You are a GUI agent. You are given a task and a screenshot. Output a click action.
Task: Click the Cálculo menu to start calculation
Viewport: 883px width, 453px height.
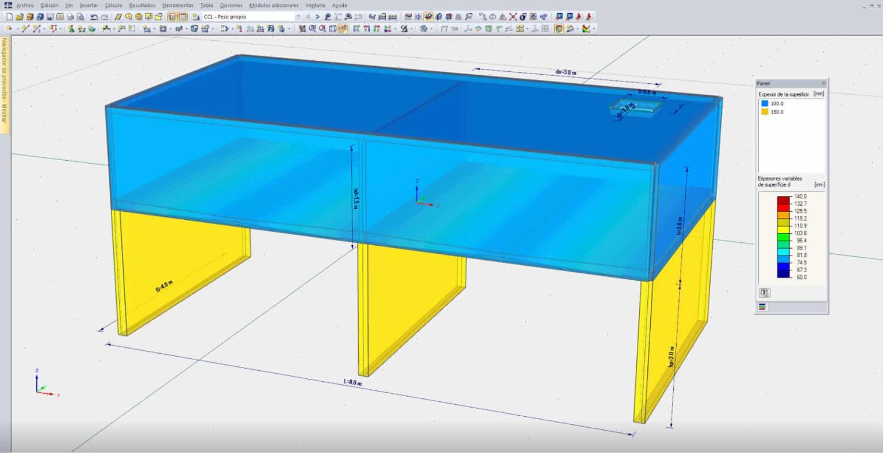113,5
